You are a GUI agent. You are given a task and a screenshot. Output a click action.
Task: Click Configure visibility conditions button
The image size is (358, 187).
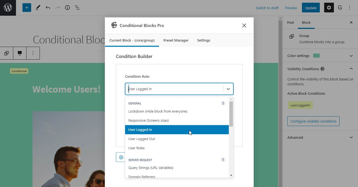point(313,121)
